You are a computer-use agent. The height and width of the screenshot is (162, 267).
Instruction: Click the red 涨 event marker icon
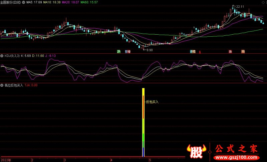[x=230, y=52]
